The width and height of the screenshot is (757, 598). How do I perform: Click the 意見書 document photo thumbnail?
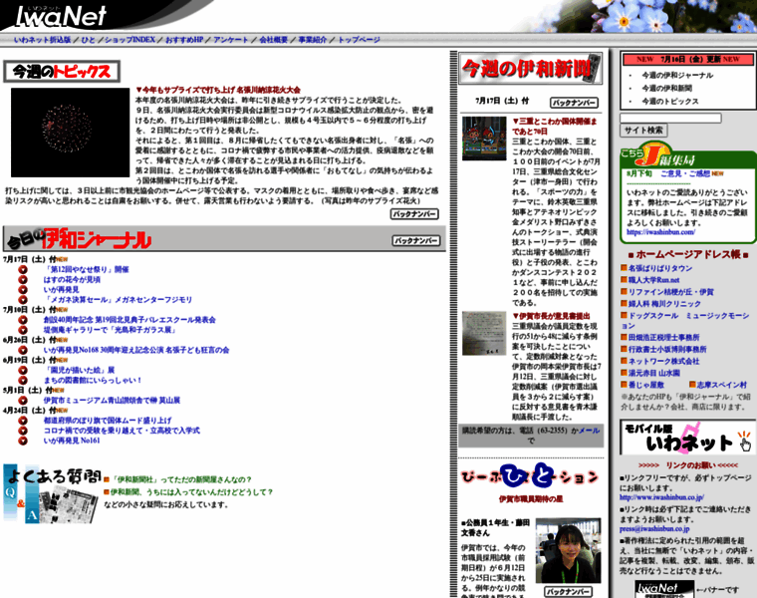click(x=484, y=333)
